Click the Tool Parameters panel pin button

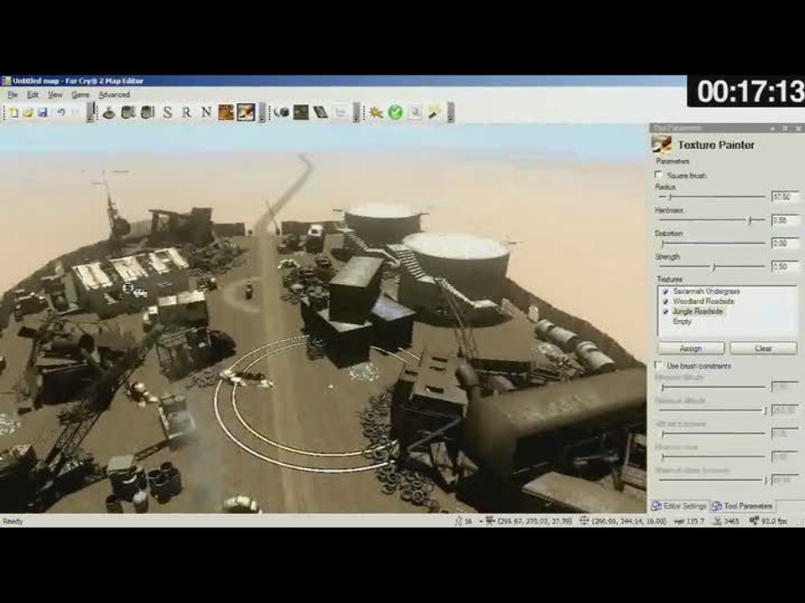785,128
